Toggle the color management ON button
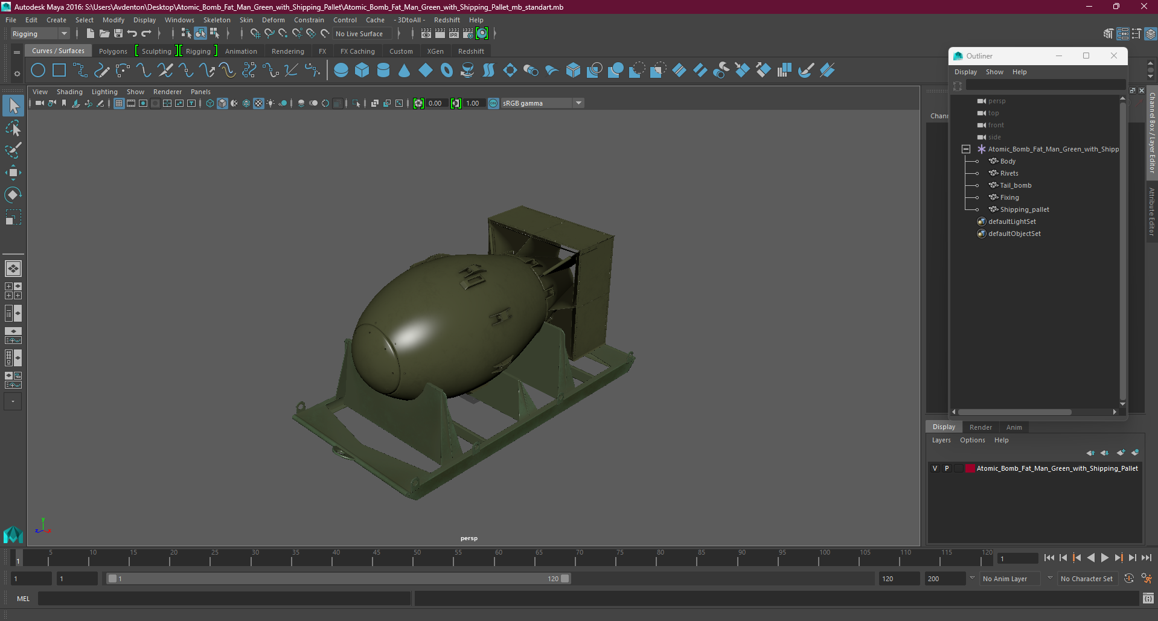The image size is (1158, 621). tap(493, 103)
